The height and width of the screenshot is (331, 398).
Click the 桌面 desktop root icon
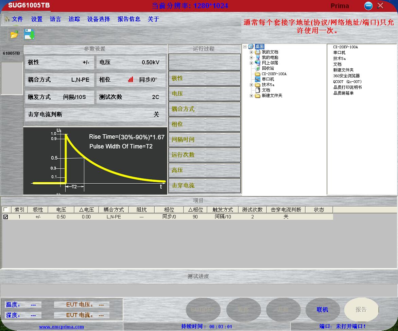pos(251,47)
